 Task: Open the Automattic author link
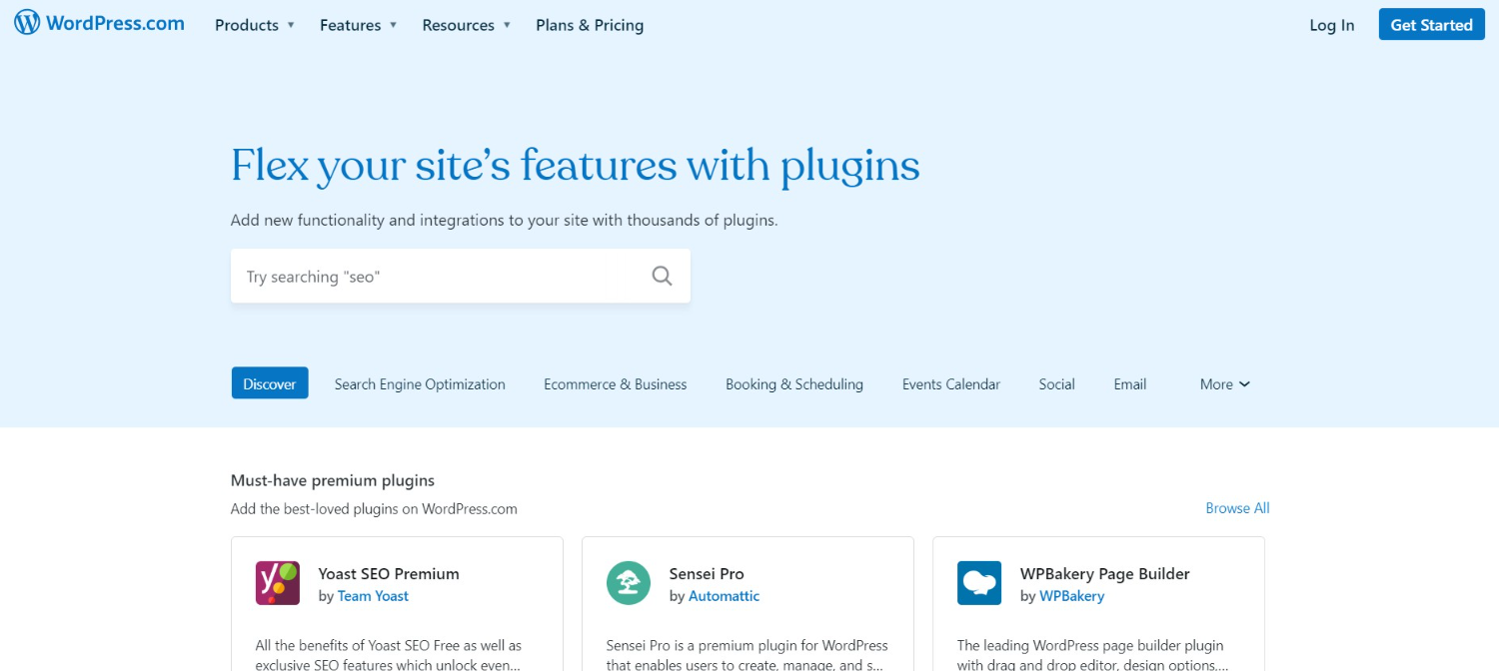(724, 596)
